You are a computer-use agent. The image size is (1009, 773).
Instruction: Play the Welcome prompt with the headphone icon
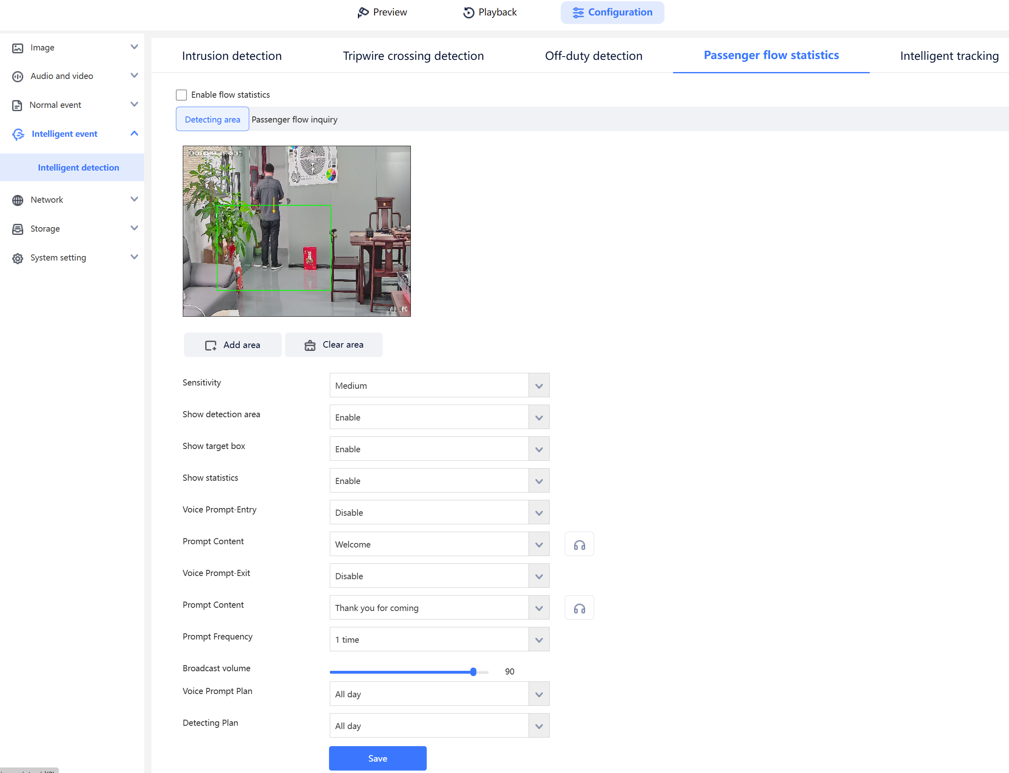(579, 544)
